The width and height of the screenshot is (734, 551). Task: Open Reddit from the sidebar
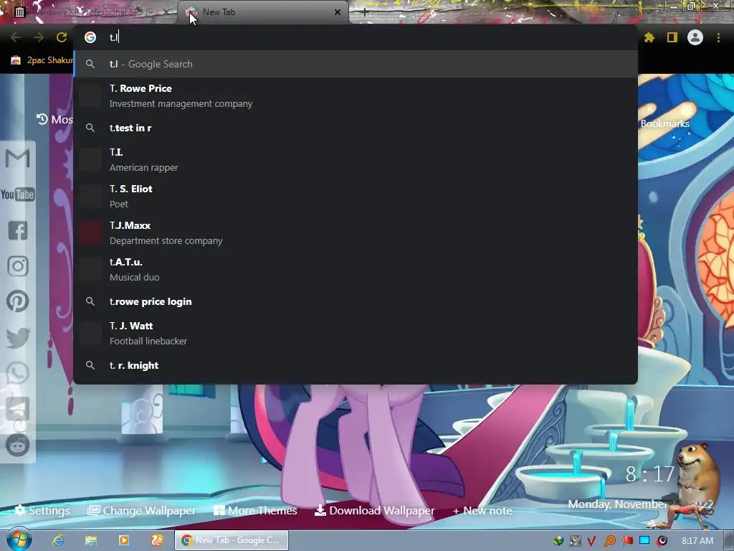(x=18, y=445)
